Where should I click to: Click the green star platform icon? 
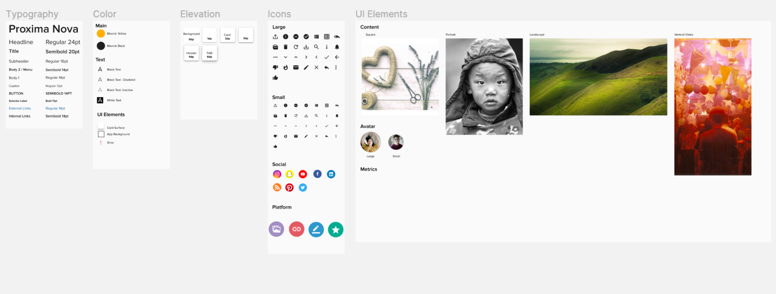336,230
